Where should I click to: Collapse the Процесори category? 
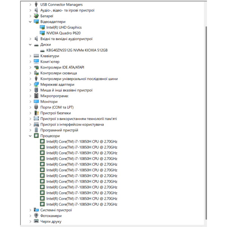30,136
